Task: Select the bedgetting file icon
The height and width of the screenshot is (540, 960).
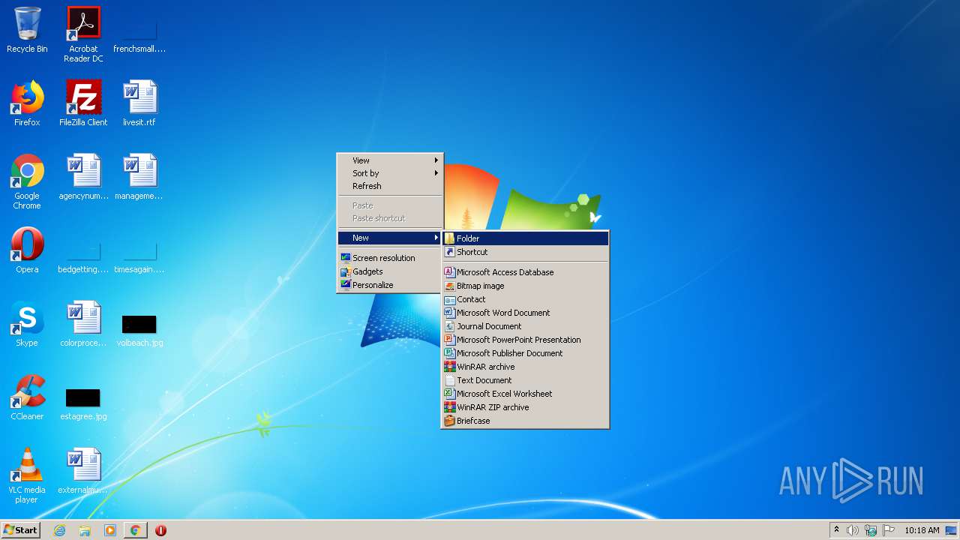Action: pyautogui.click(x=83, y=256)
